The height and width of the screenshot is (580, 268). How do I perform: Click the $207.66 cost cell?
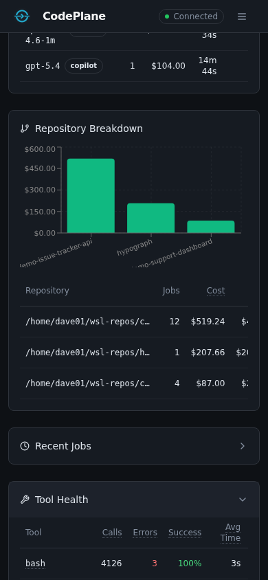[x=208, y=353]
